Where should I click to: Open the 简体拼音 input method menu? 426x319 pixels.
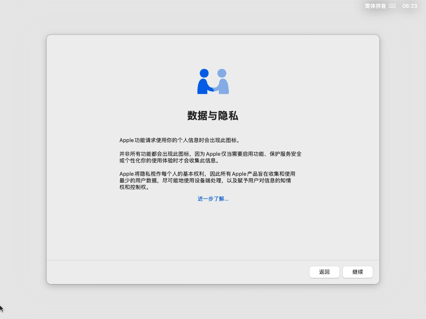point(375,6)
